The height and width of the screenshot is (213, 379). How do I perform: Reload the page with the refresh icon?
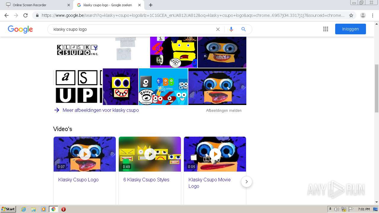[x=25, y=15]
